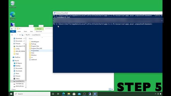Screen dimensions: 171x96
Task: Open File Explorer from the taskbar
Action: click(69, 94)
